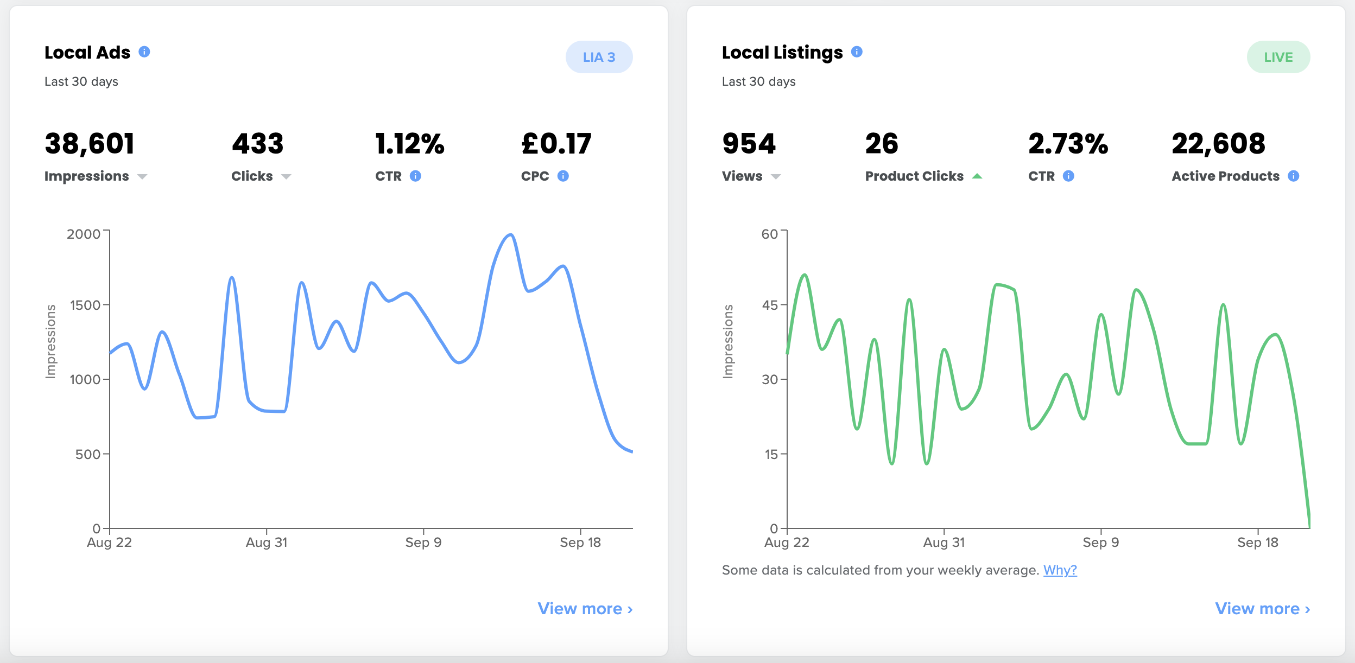
Task: Click Active Products info icon
Action: pyautogui.click(x=1294, y=176)
